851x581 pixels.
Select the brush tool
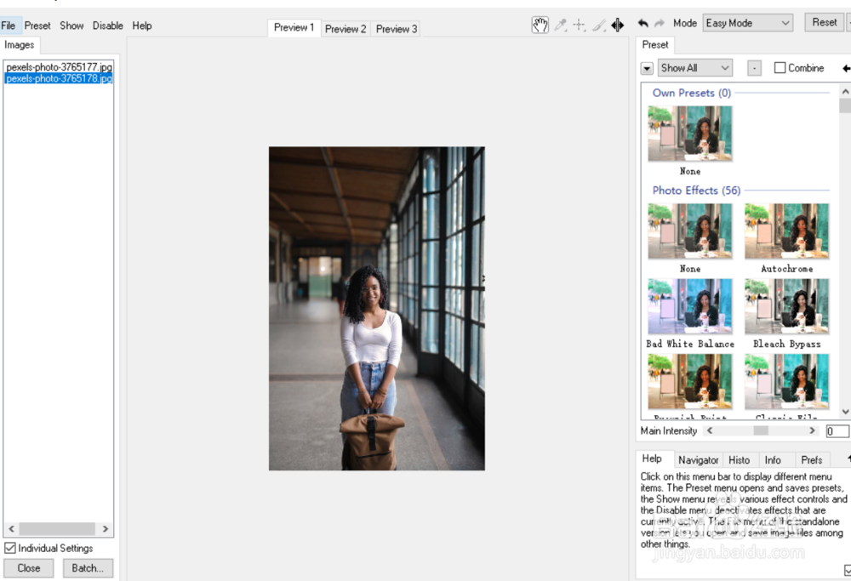pyautogui.click(x=598, y=25)
